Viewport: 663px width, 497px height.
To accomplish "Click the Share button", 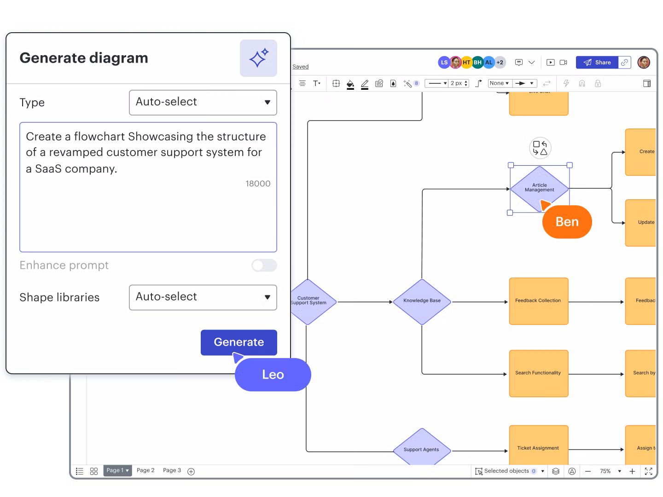I will point(598,62).
